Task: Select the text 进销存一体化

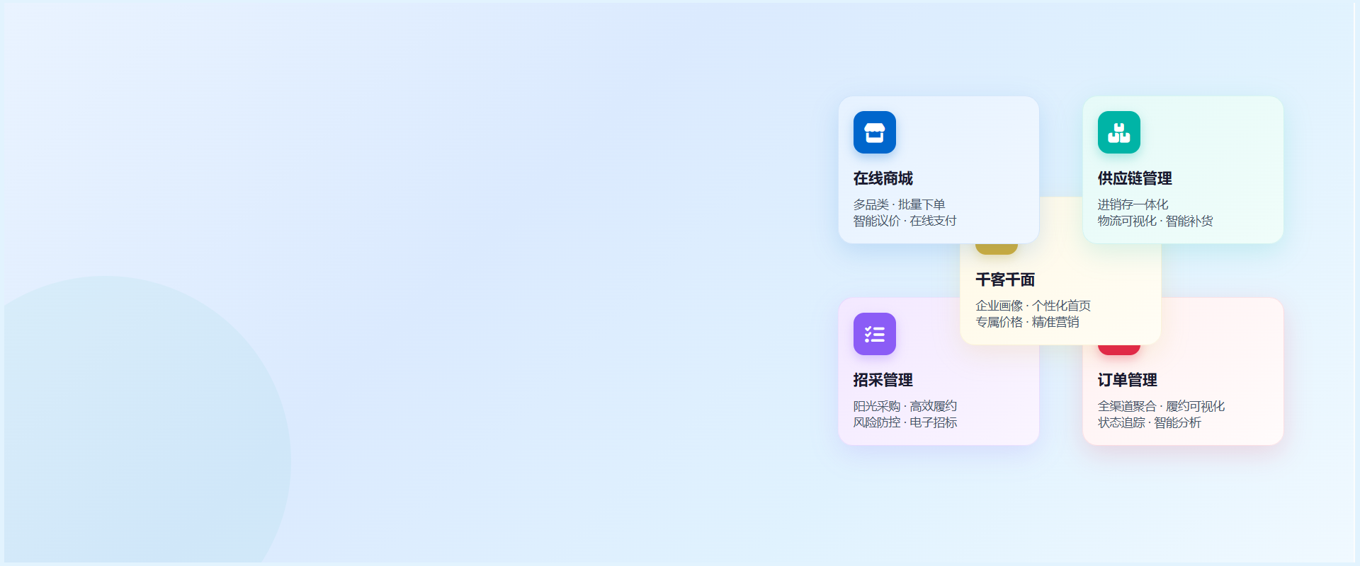Action: coord(1133,204)
